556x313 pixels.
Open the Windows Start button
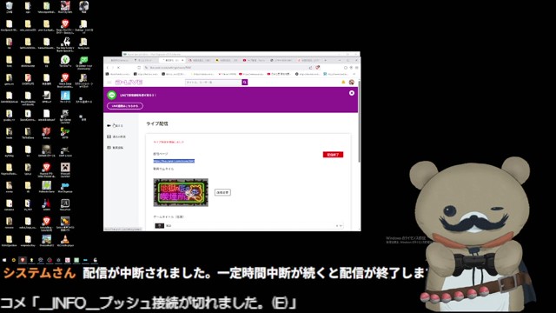4,260
